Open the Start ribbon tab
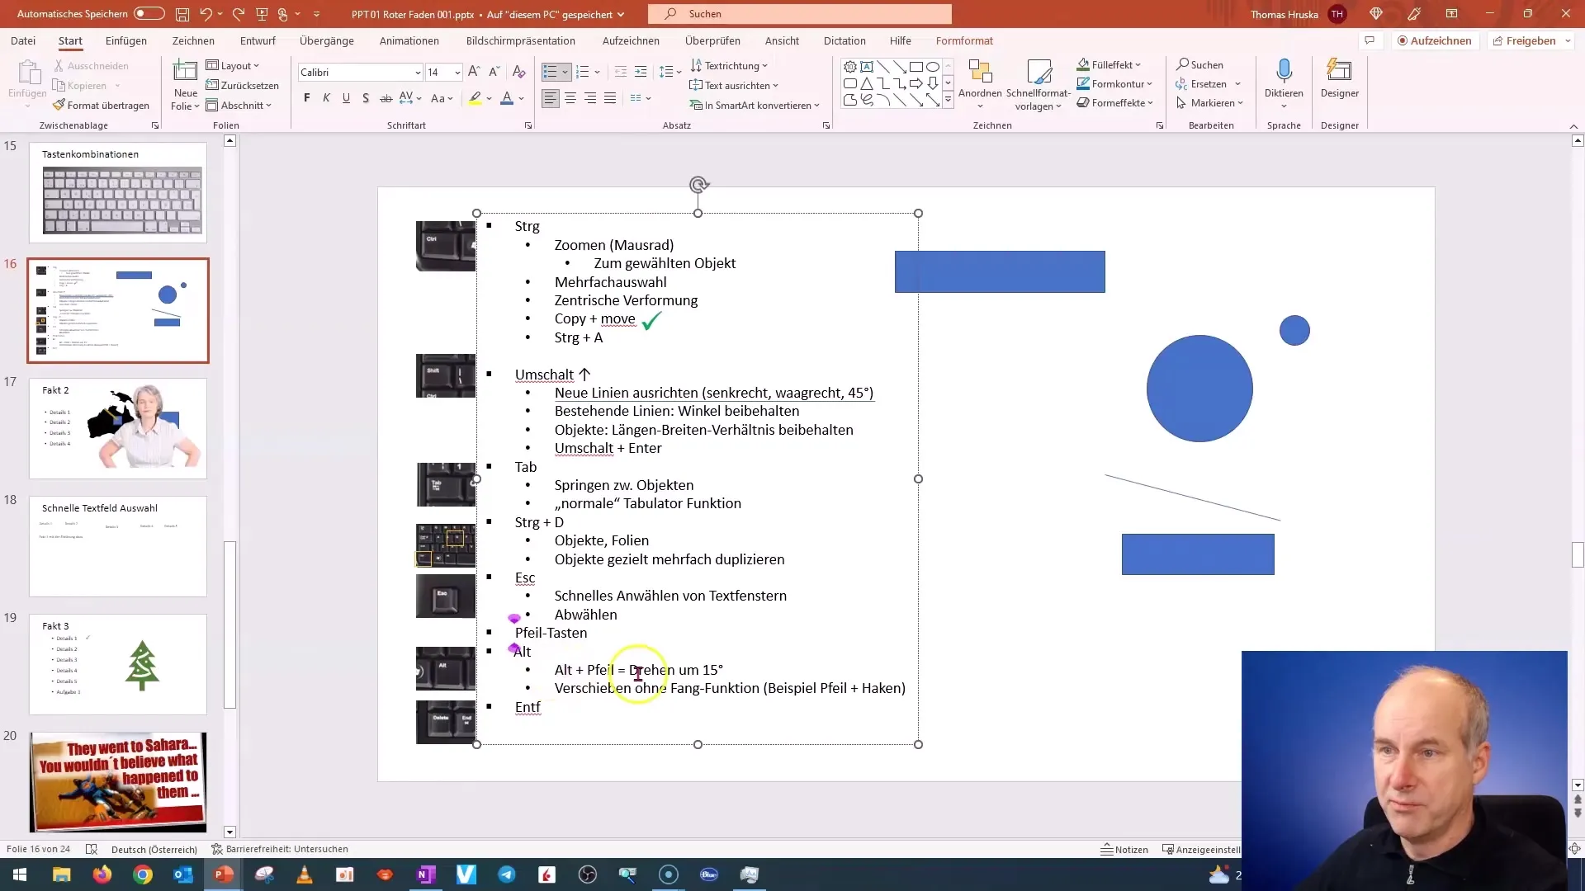The height and width of the screenshot is (891, 1585). click(x=69, y=40)
